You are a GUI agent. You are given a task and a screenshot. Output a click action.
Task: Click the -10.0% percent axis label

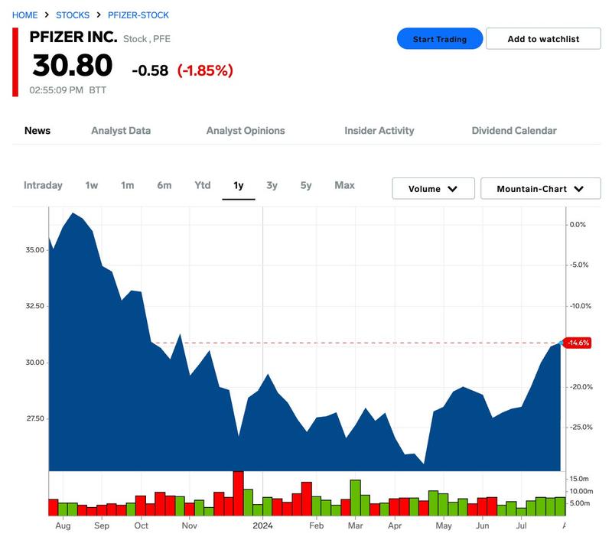(x=581, y=306)
